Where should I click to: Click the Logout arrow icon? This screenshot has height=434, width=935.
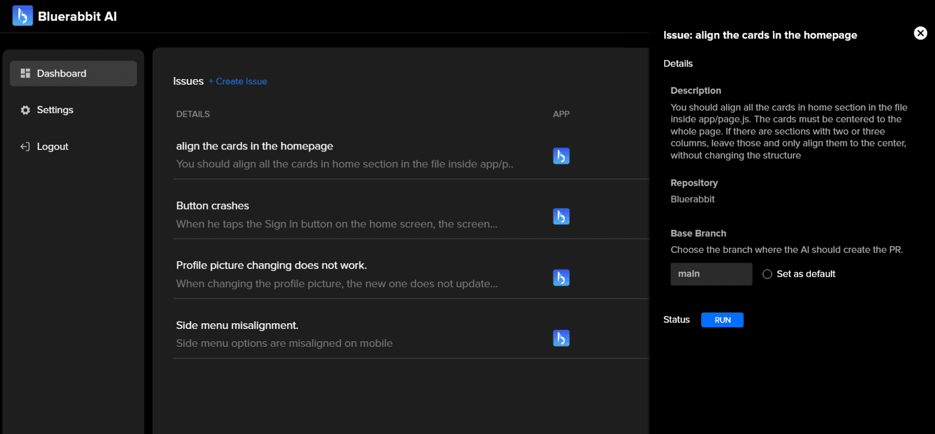click(25, 147)
